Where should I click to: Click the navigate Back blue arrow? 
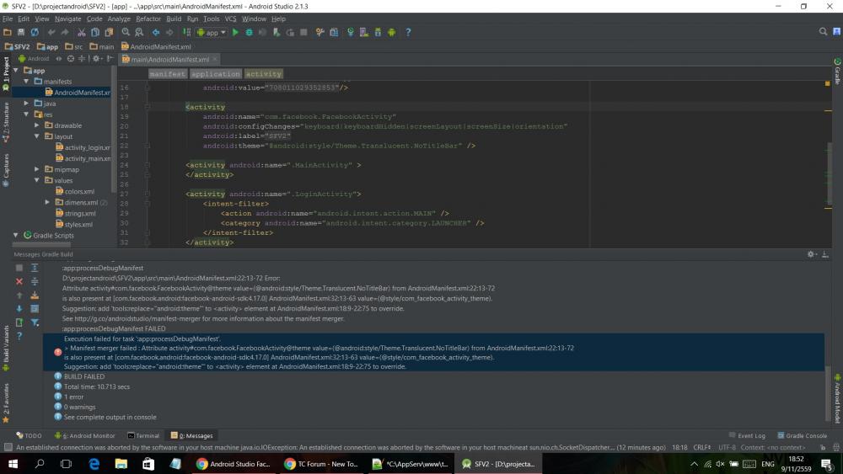tap(156, 32)
